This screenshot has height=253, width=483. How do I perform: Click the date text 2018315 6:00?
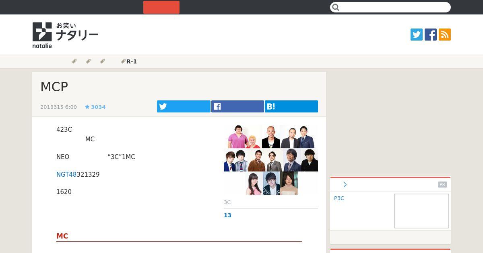point(58,107)
